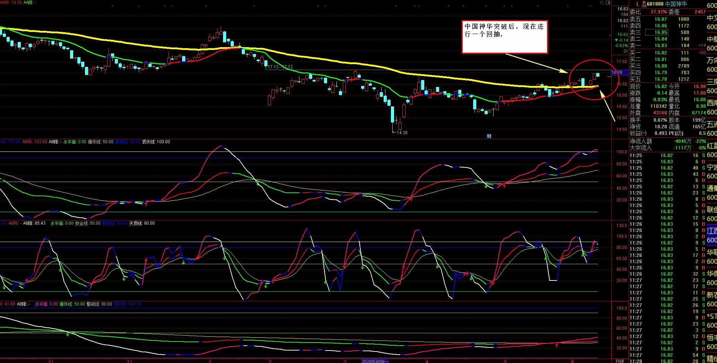Viewport: 717px width, 363px height.
Task: Click the 最低 price 16.80
Action: pos(699,100)
